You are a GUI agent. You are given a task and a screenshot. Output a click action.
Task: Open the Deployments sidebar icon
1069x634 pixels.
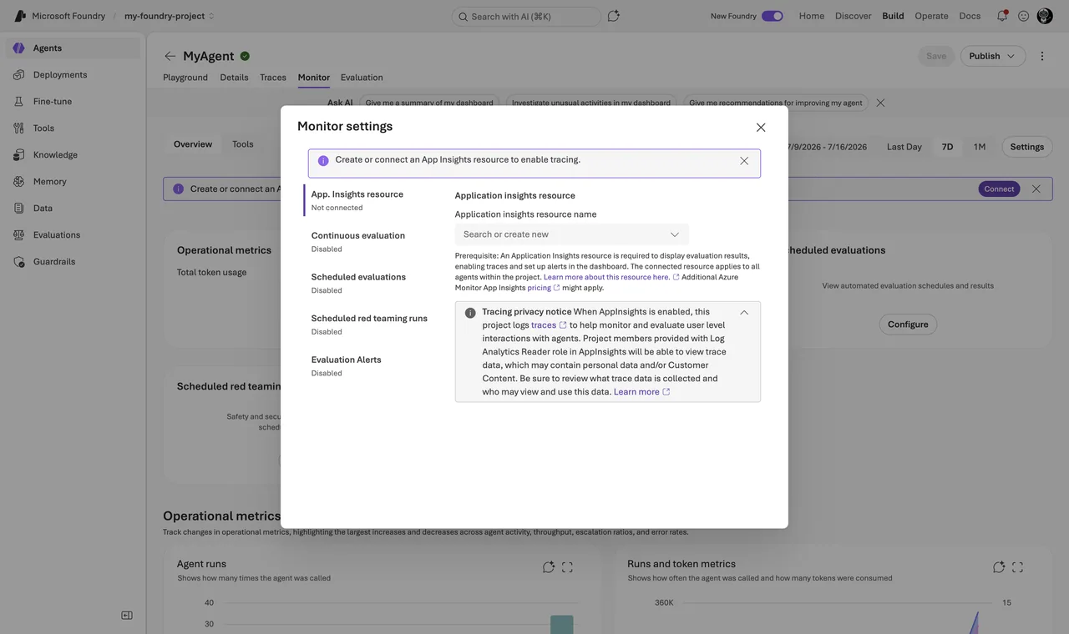point(19,75)
